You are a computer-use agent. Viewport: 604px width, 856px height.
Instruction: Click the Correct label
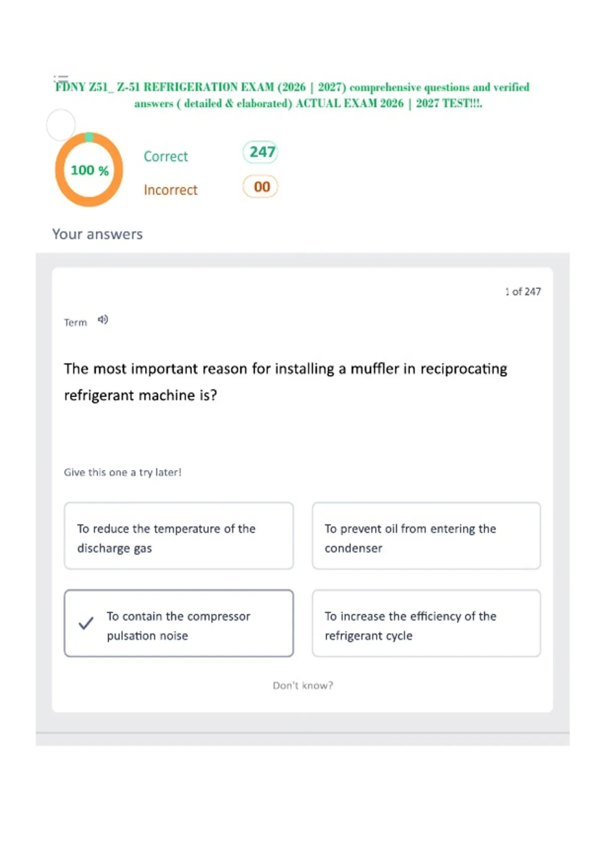tap(166, 157)
